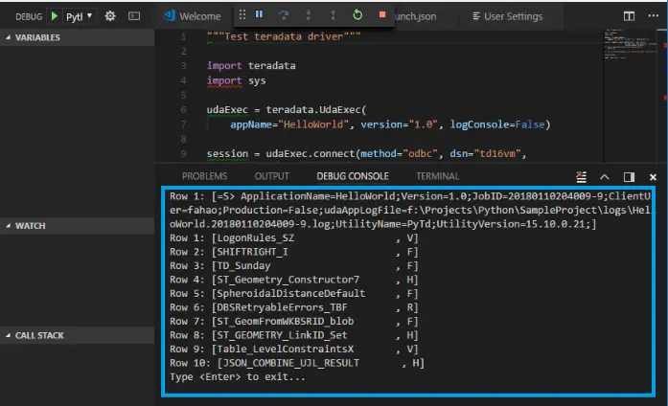Step out in debug toolbar

pyautogui.click(x=334, y=15)
